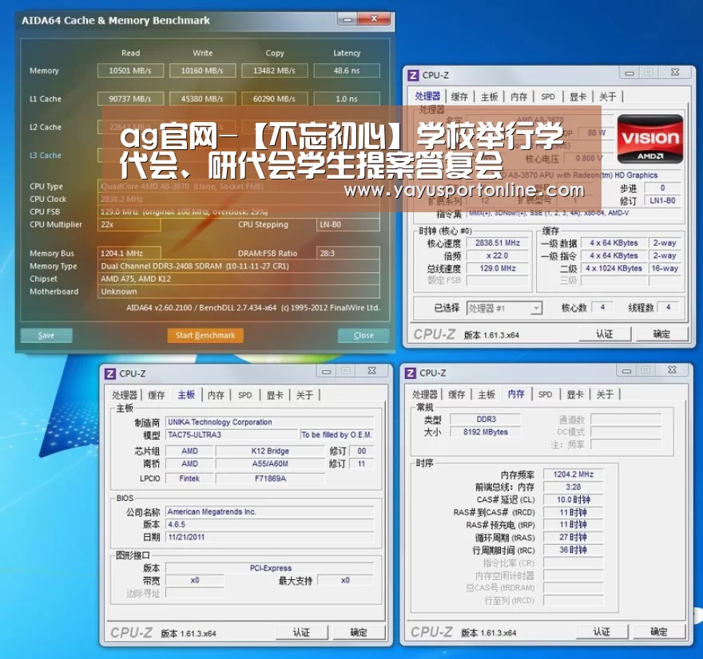Viewport: 703px width, 659px height.
Task: Open SPD tab in mainboard CPU-Z window
Action: [x=244, y=395]
